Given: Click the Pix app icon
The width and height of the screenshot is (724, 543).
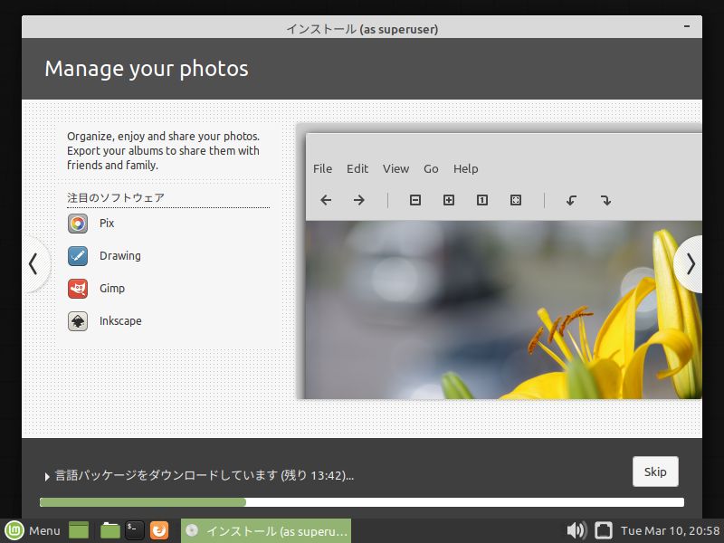Looking at the screenshot, I should tap(78, 224).
